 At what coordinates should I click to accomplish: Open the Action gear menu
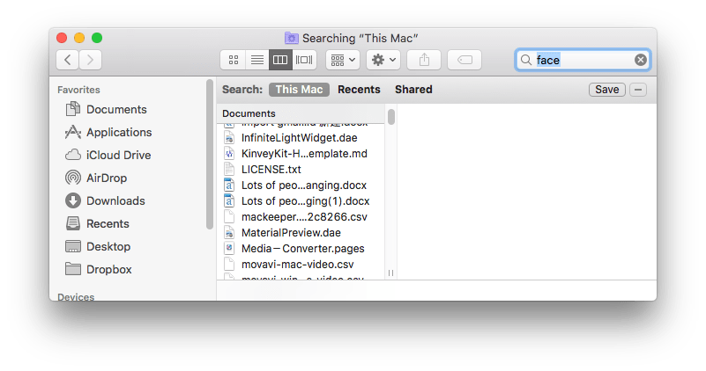383,60
